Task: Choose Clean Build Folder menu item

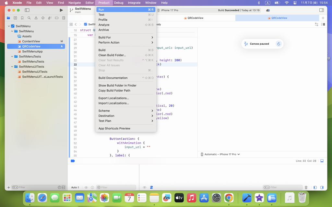Action: tap(112, 55)
